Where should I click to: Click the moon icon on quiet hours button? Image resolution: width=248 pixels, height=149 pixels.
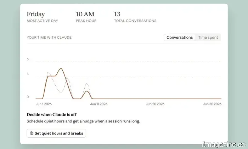(32, 133)
